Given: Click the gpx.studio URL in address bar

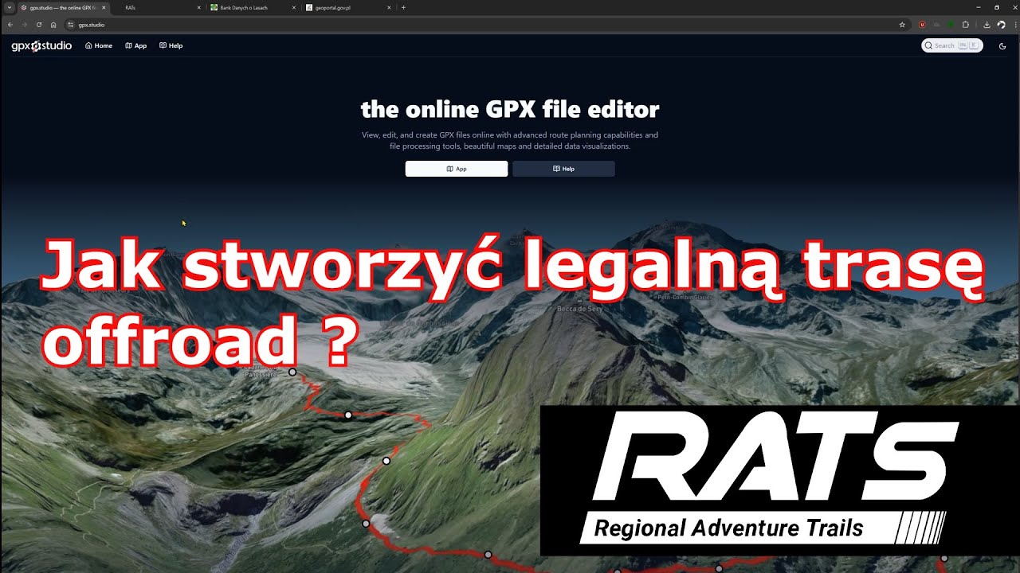Looking at the screenshot, I should [92, 25].
